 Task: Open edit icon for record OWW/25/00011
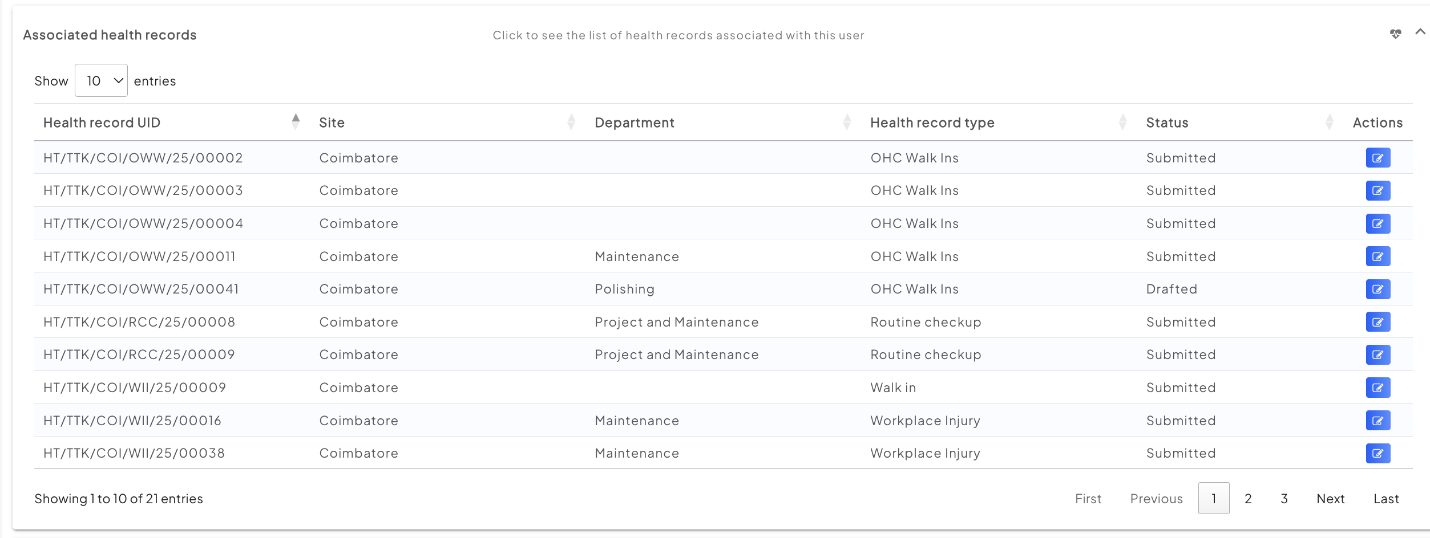[1378, 256]
